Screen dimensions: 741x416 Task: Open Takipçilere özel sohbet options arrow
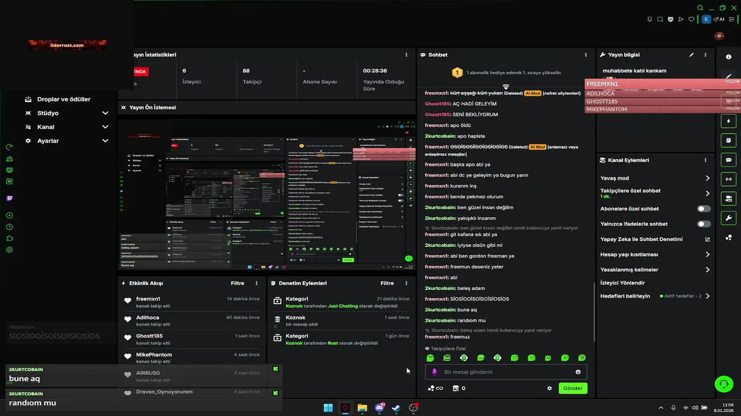click(x=707, y=194)
